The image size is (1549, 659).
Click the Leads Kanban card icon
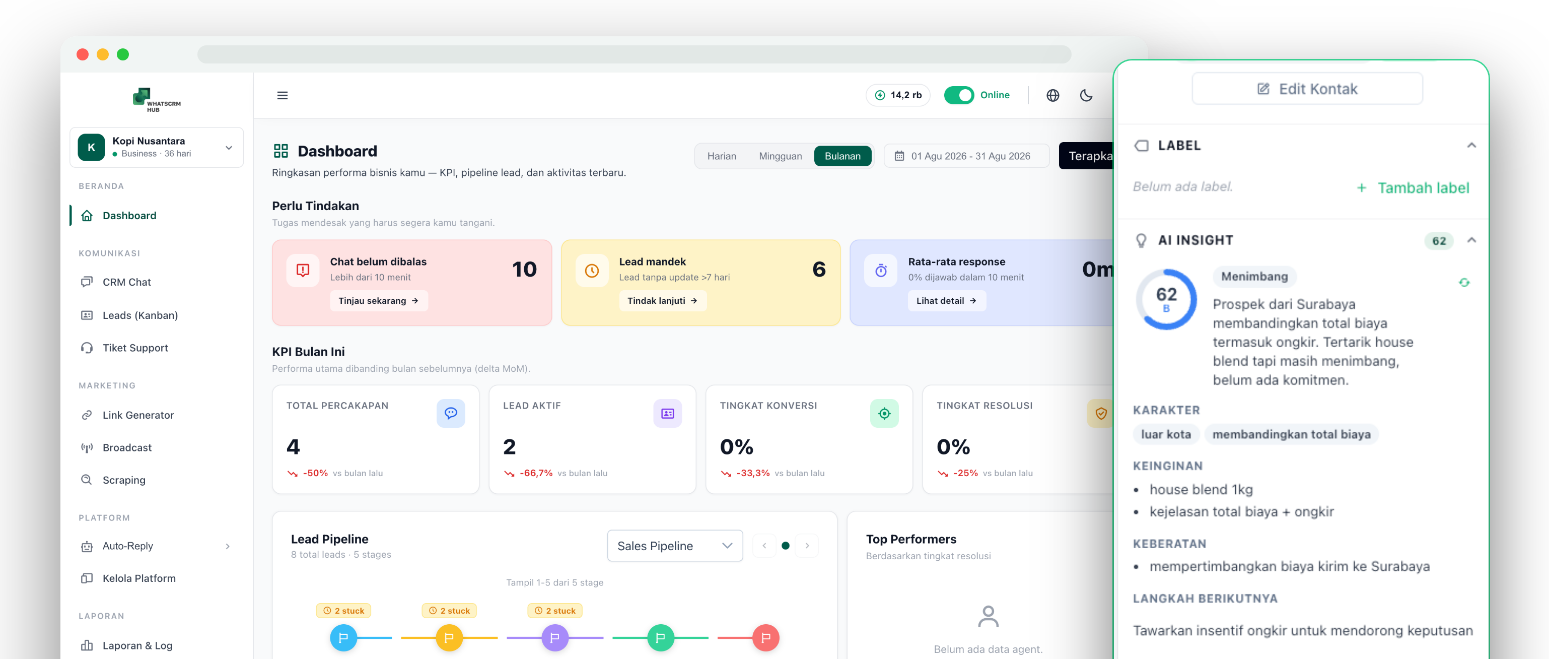pos(87,315)
